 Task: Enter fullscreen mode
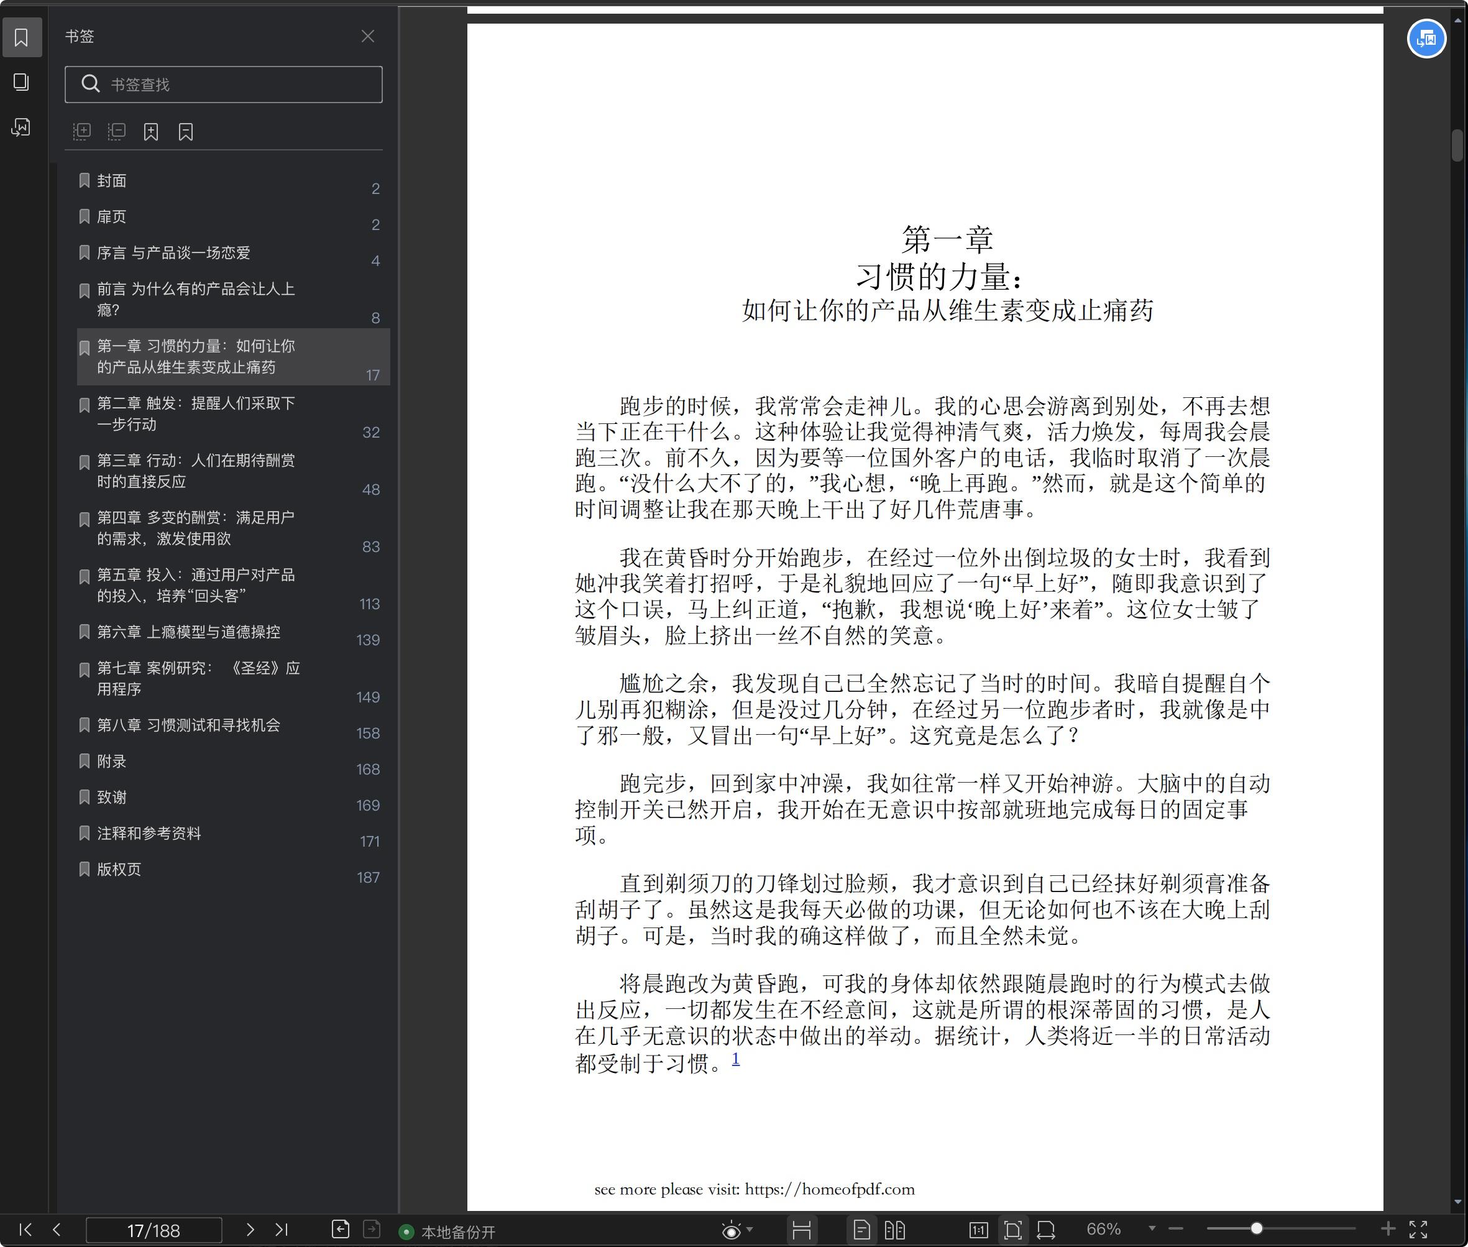(x=1418, y=1230)
